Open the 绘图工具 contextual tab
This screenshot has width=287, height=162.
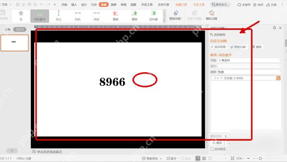[x=181, y=5]
